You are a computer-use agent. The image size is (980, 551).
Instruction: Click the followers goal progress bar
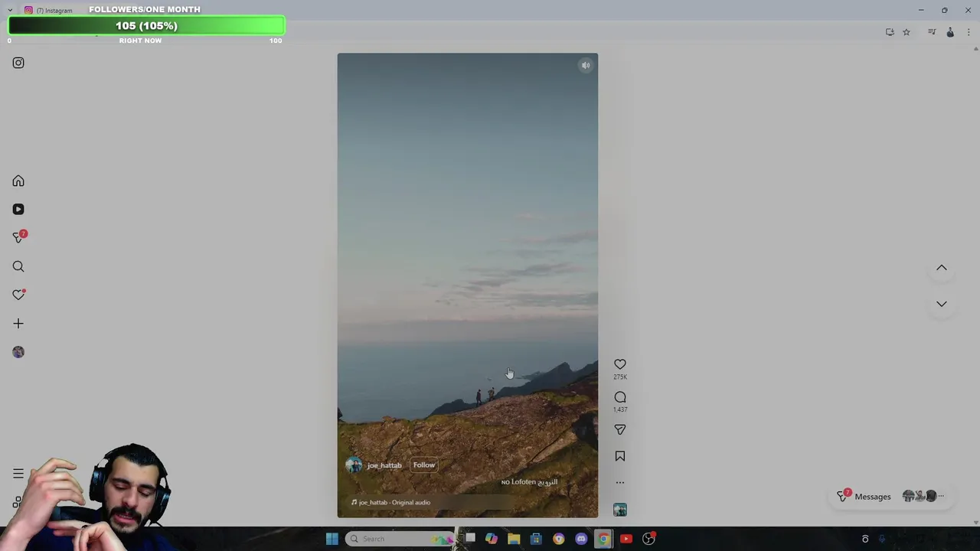tap(146, 25)
